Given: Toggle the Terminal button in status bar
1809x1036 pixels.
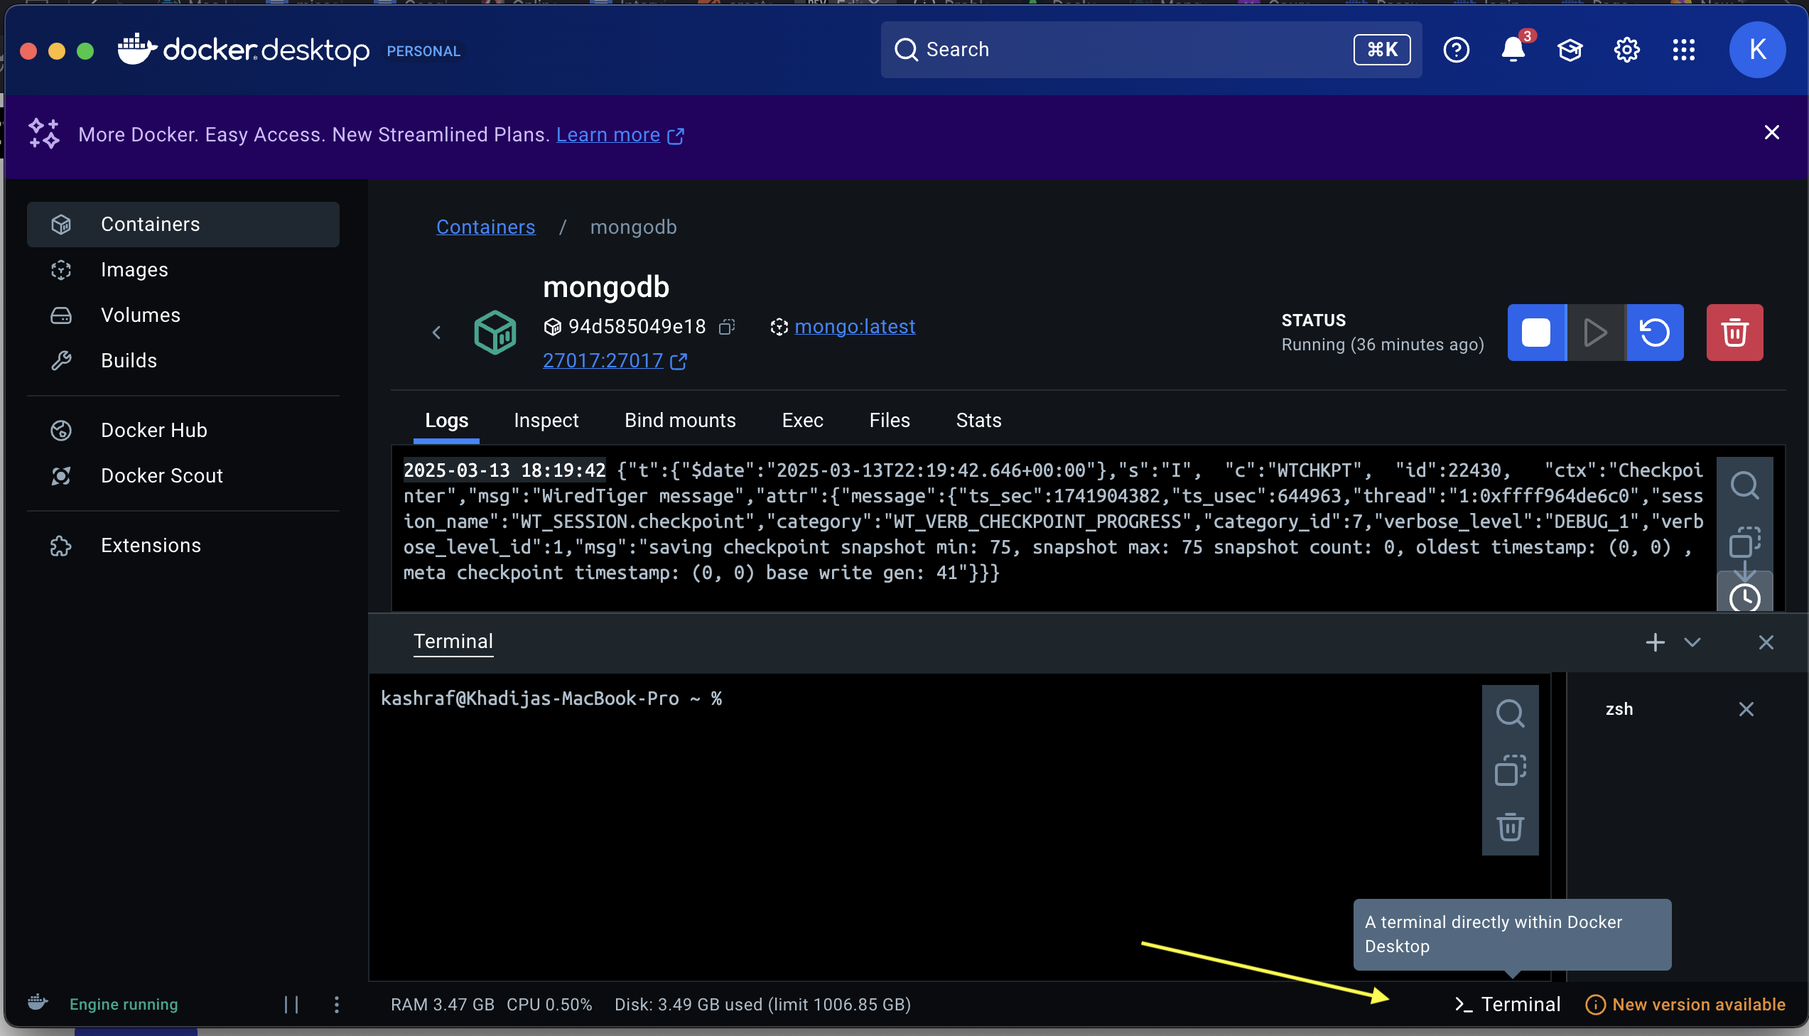Looking at the screenshot, I should point(1506,1004).
